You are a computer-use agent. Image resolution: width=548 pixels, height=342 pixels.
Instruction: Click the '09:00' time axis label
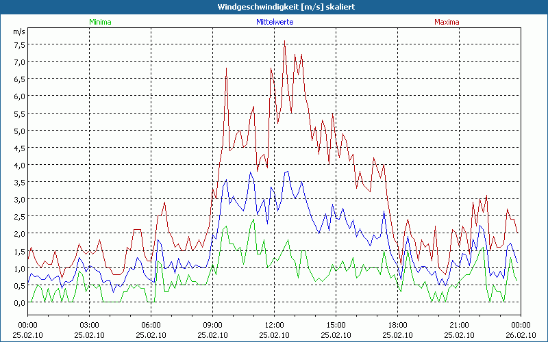pyautogui.click(x=212, y=326)
